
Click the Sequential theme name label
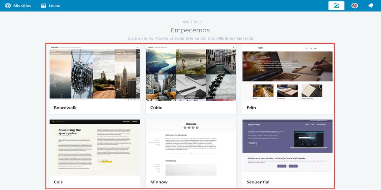tap(258, 182)
